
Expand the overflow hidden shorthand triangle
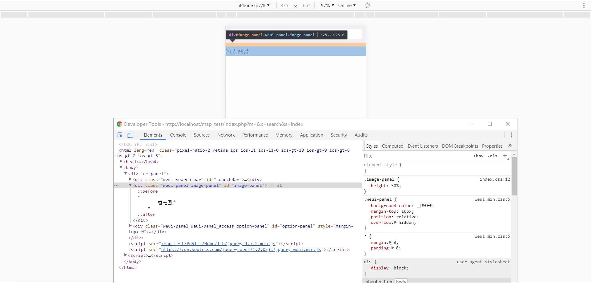point(396,222)
